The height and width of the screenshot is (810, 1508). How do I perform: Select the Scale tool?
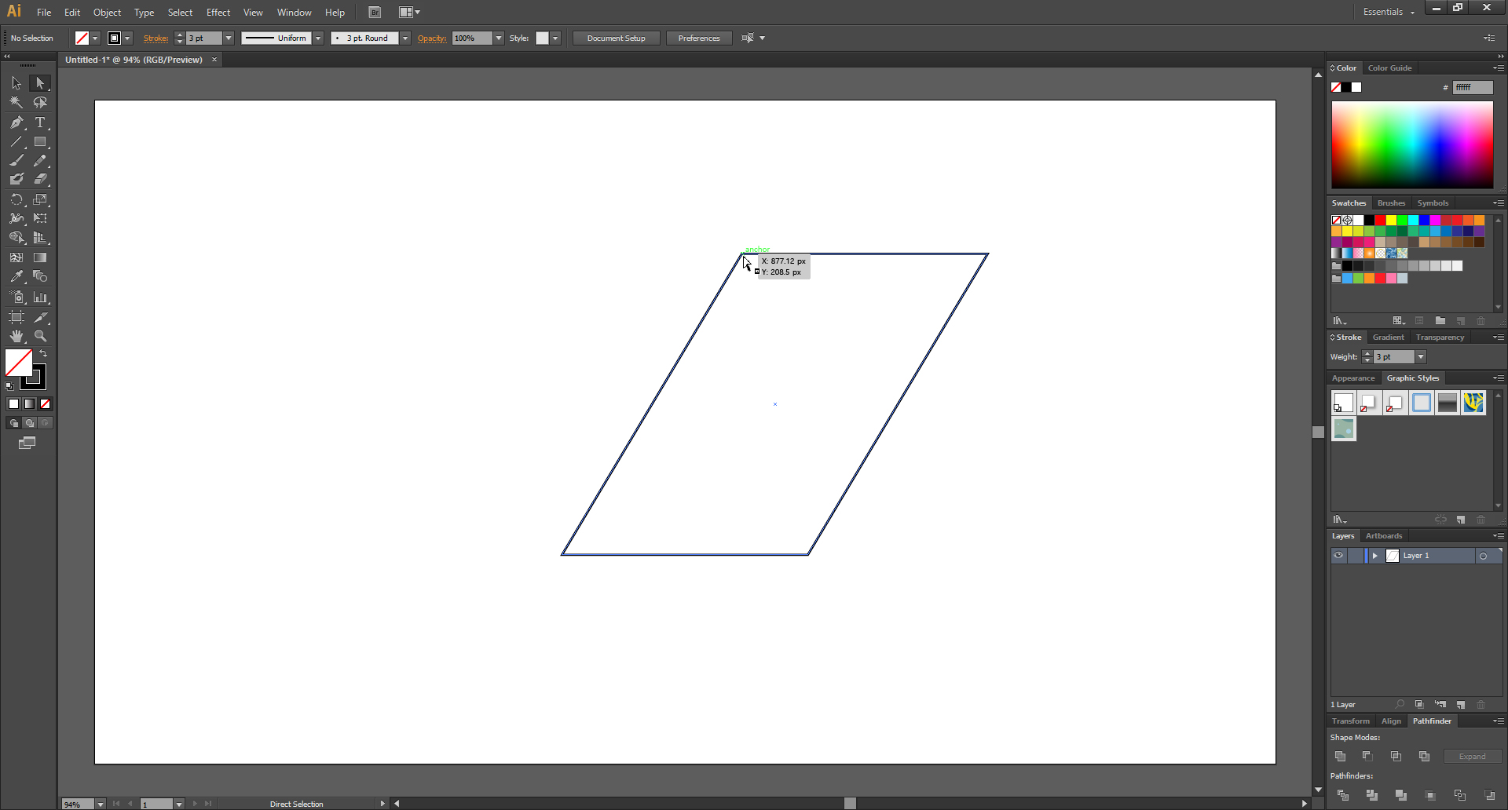click(x=40, y=199)
